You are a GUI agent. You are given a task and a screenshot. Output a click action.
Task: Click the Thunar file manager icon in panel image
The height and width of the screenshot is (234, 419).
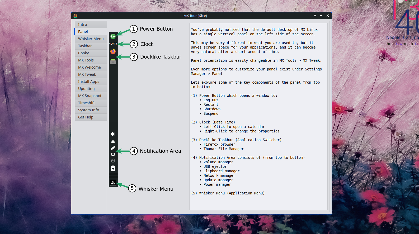113,61
